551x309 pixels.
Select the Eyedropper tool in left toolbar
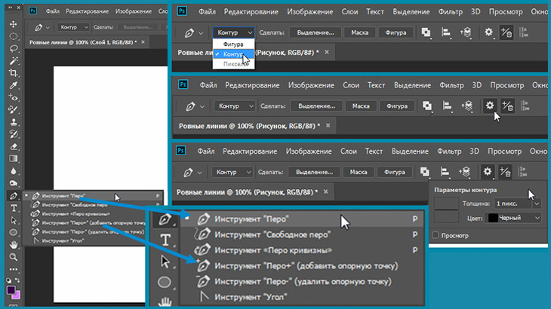(14, 85)
